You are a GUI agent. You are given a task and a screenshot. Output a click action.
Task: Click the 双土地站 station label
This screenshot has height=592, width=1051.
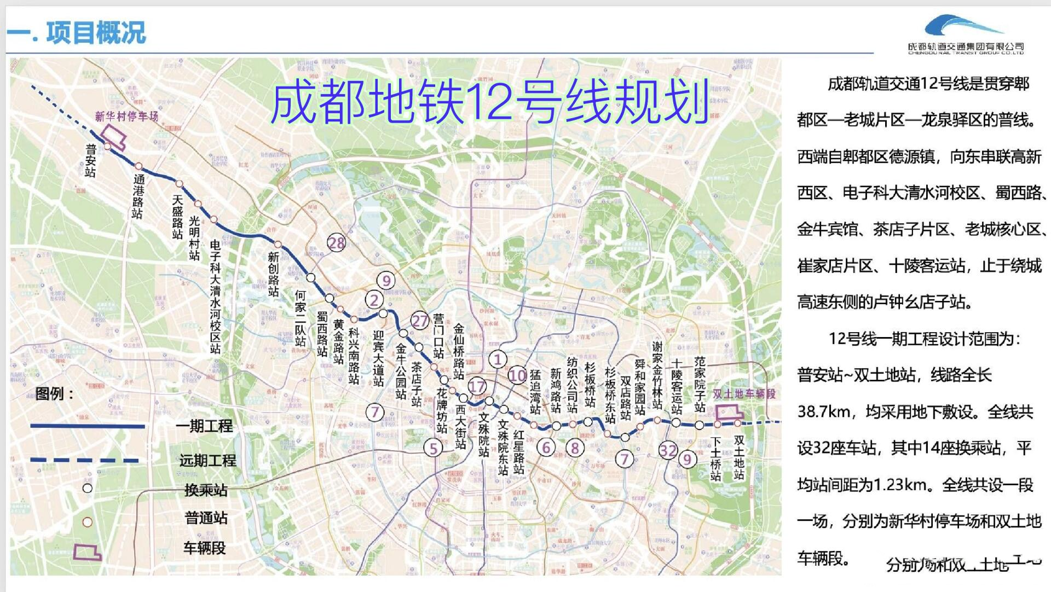coord(739,457)
